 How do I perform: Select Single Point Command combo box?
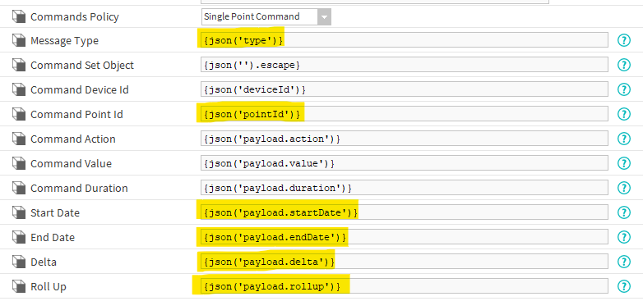click(266, 16)
